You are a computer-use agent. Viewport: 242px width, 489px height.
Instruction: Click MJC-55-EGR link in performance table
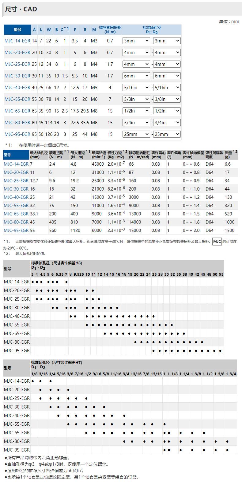click(x=16, y=205)
